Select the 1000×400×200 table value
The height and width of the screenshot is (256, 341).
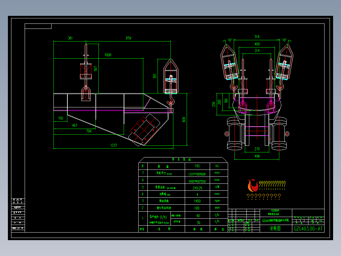click(197, 181)
